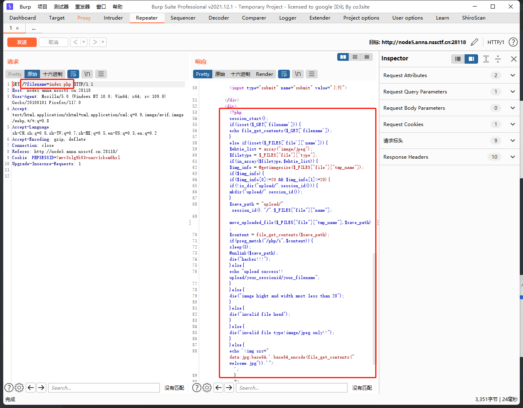Close Repeater tab 1
Image resolution: width=523 pixels, height=408 pixels.
(17, 28)
